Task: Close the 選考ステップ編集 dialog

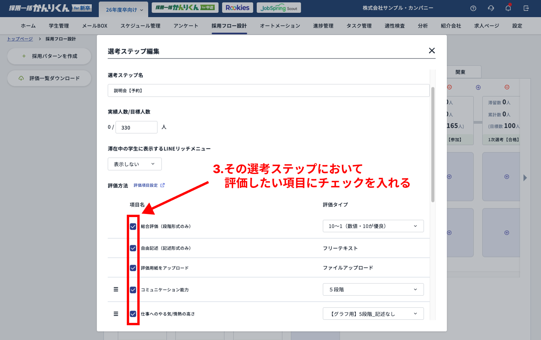Action: tap(432, 51)
